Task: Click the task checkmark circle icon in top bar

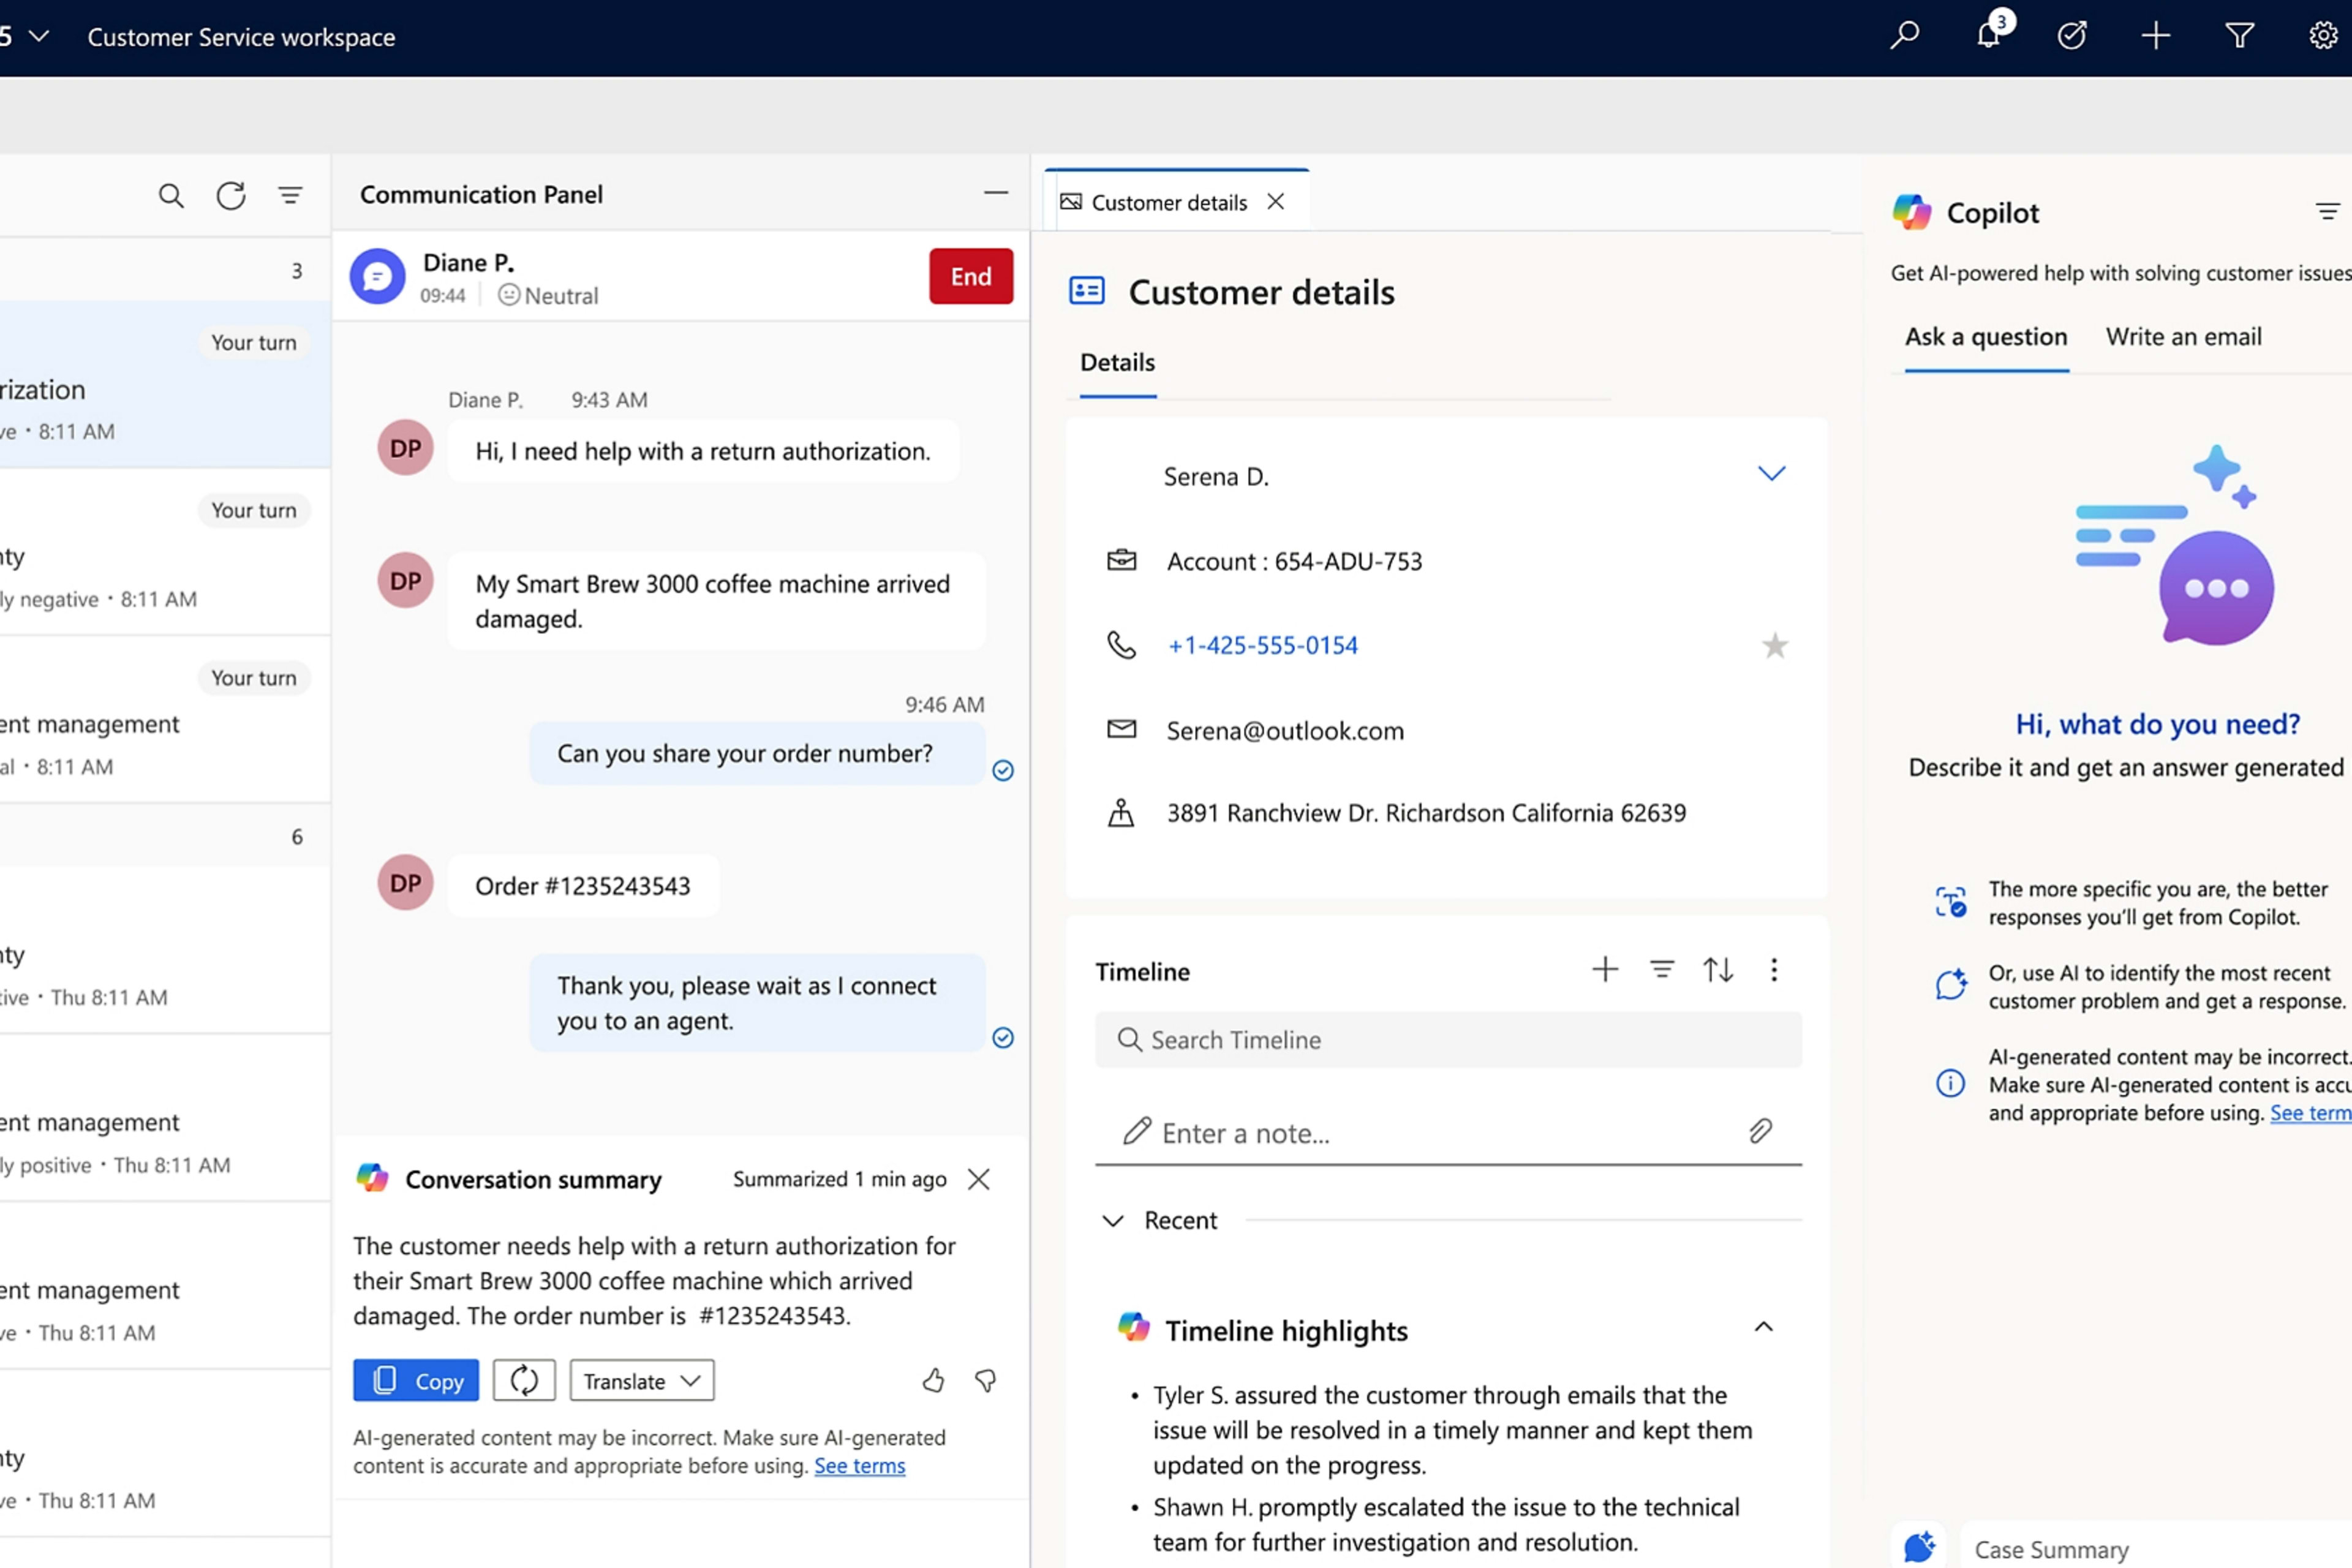Action: coord(2072,36)
